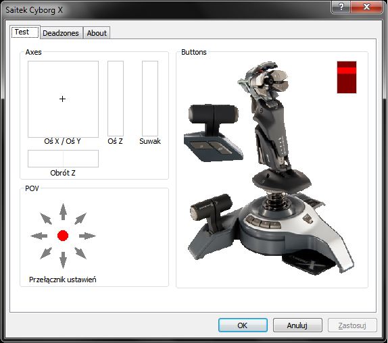Click the 'Buttons' group label
This screenshot has height=343, width=388.
click(x=194, y=52)
